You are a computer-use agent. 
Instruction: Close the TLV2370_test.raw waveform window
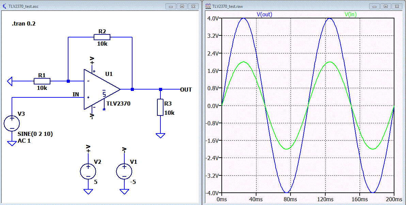click(x=397, y=6)
